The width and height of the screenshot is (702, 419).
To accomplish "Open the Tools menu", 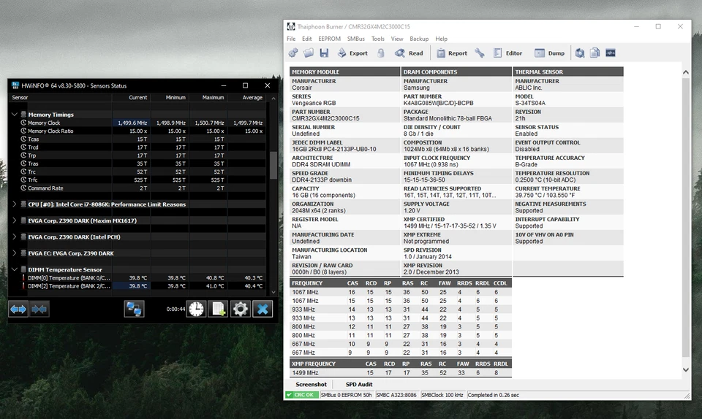I will [x=378, y=39].
